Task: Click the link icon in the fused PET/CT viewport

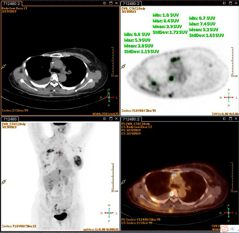Action: 123,182
